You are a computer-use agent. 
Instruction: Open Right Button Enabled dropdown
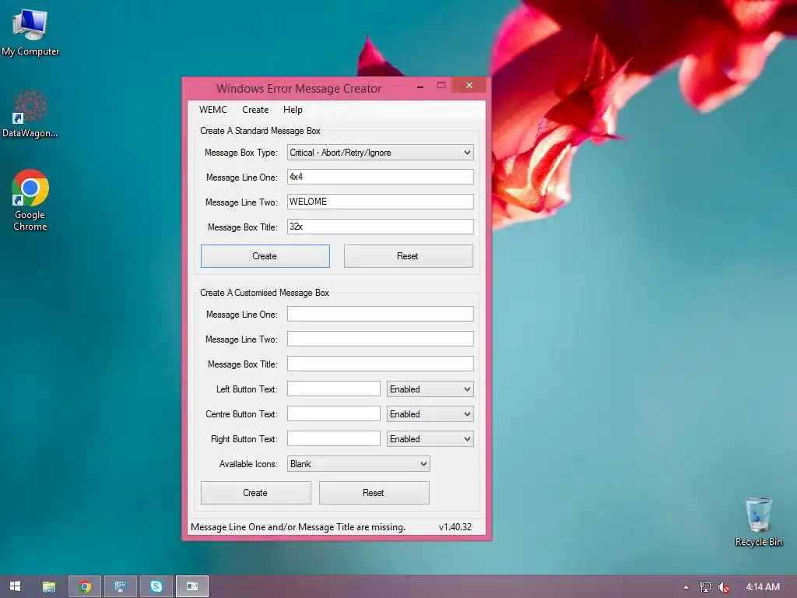tap(430, 439)
